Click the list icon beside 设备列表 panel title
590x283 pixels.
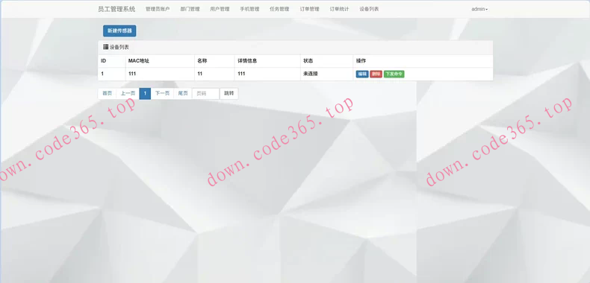106,48
